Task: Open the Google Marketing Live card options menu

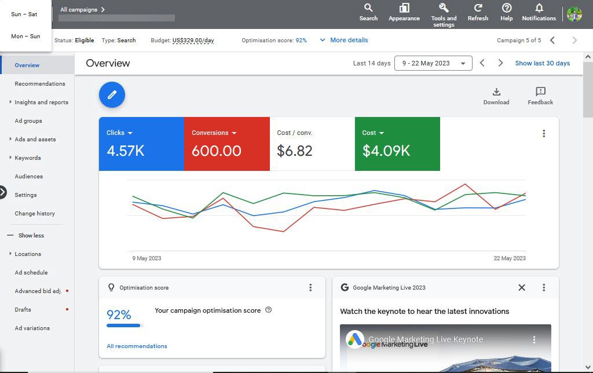Action: (543, 287)
